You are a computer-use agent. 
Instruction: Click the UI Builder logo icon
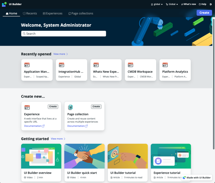point(4,4)
